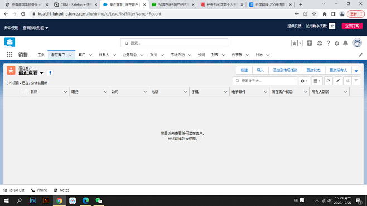Open Microsoft Edge from the taskbar
Image resolution: width=367 pixels, height=206 pixels.
[x=86, y=200]
